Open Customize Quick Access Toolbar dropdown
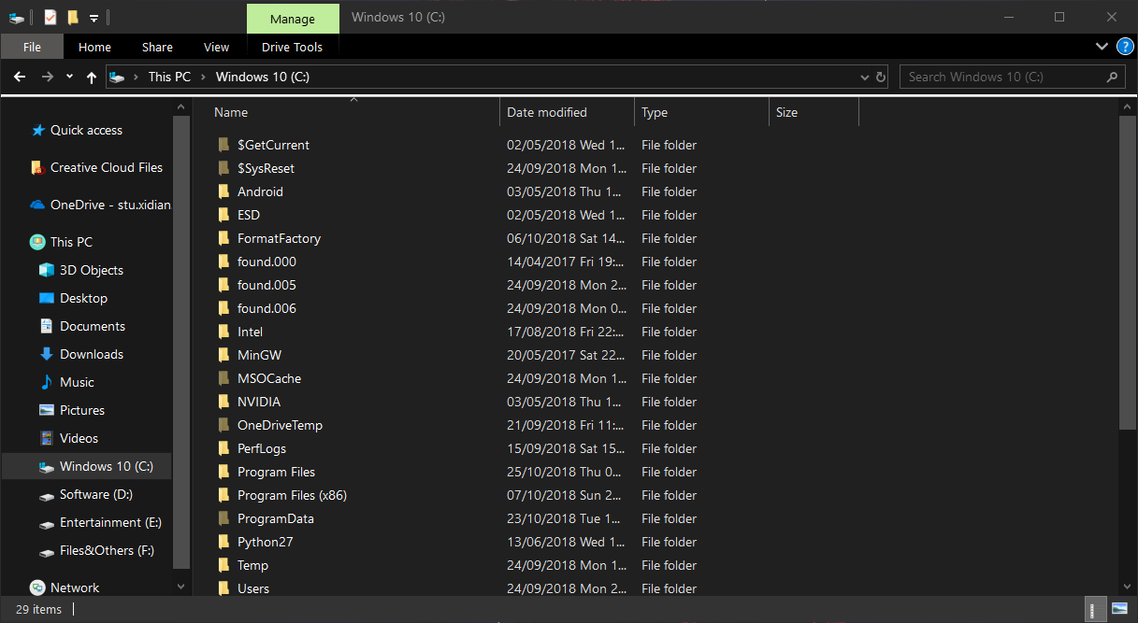 click(94, 19)
